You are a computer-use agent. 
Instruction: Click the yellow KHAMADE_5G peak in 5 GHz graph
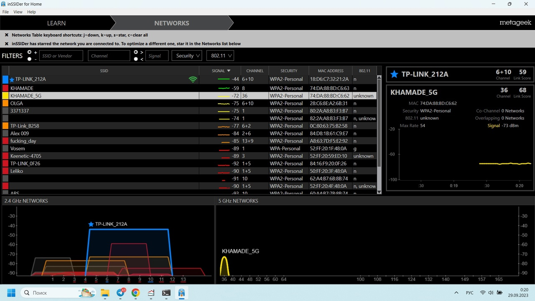pyautogui.click(x=224, y=266)
